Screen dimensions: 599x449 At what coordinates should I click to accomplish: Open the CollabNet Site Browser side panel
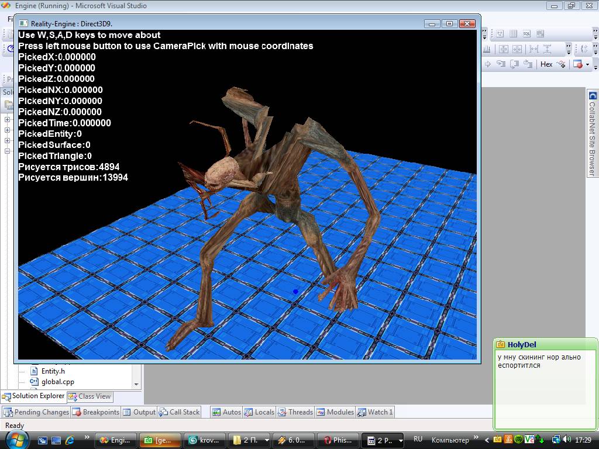click(593, 134)
